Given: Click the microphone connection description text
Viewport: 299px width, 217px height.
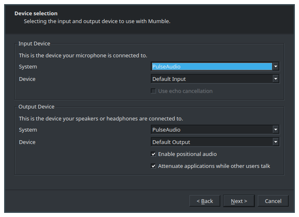Looking at the screenshot, I should pyautogui.click(x=83, y=55).
